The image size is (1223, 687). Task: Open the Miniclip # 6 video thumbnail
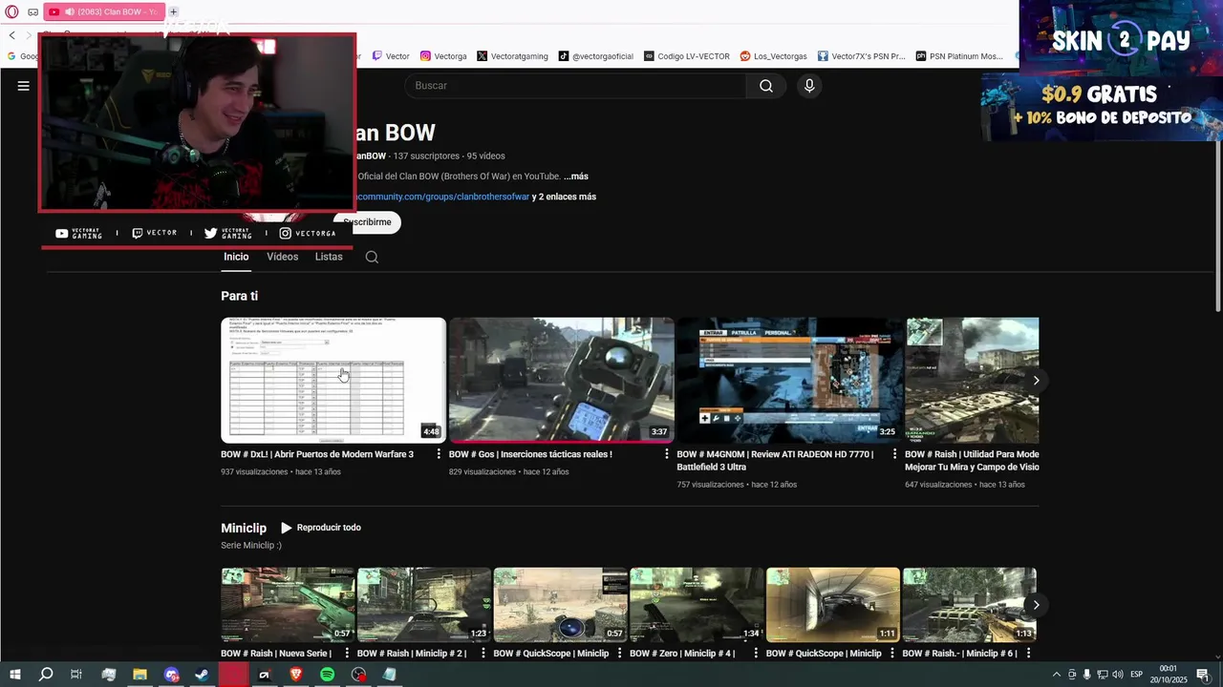coord(970,605)
